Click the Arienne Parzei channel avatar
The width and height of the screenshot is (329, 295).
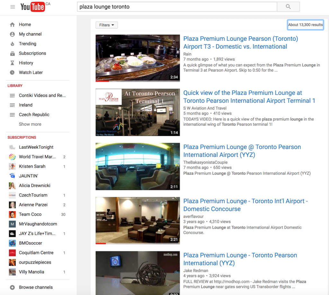tap(13, 205)
